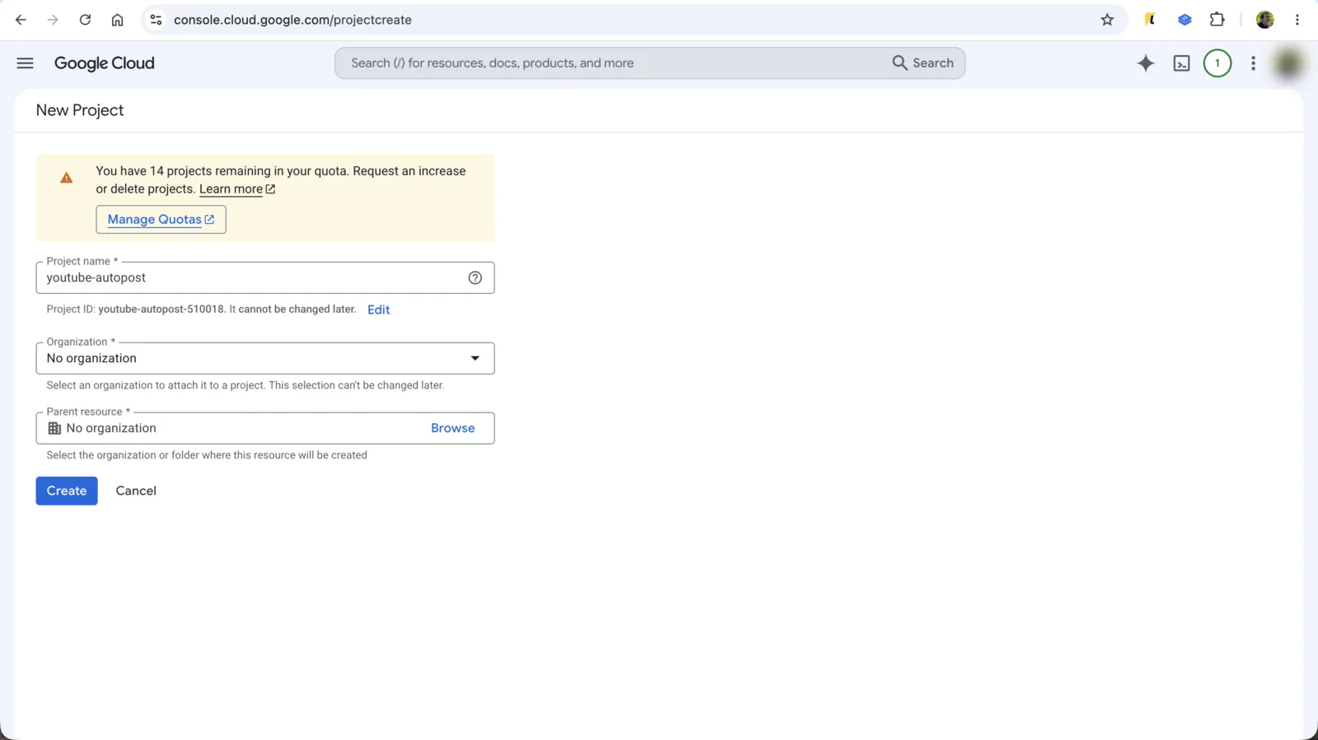Open the Gemini AI assistant sparkle icon
Viewport: 1318px width, 740px height.
pos(1145,63)
